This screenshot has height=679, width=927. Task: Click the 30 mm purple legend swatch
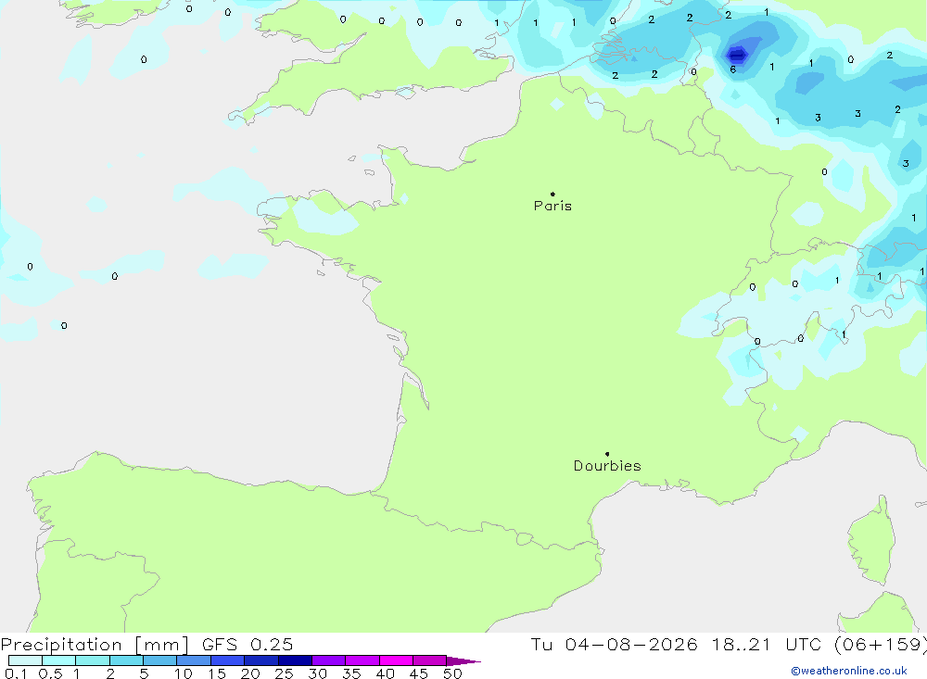(328, 660)
